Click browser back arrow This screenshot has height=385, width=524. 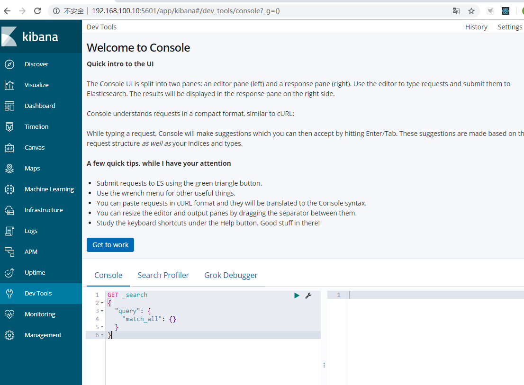[x=7, y=11]
